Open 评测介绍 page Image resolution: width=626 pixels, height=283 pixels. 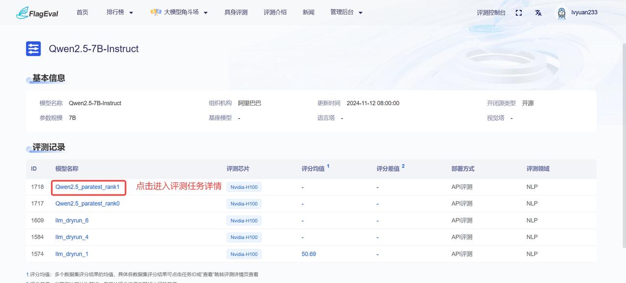click(x=275, y=12)
